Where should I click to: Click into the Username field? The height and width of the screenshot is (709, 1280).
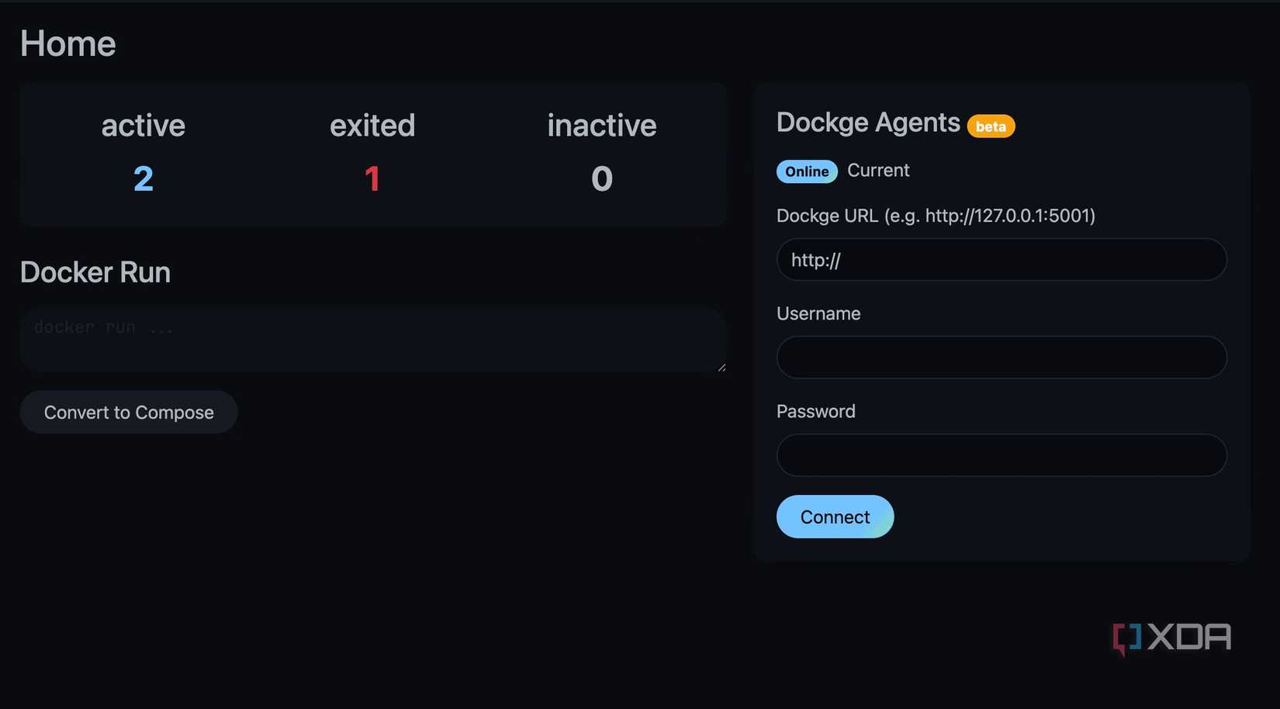1001,358
